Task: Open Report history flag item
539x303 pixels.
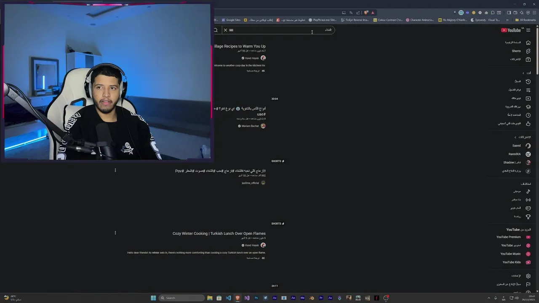Action: pos(514,284)
